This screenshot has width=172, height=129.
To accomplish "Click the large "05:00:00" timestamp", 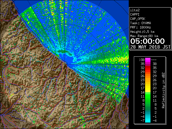I will (x=148, y=41).
